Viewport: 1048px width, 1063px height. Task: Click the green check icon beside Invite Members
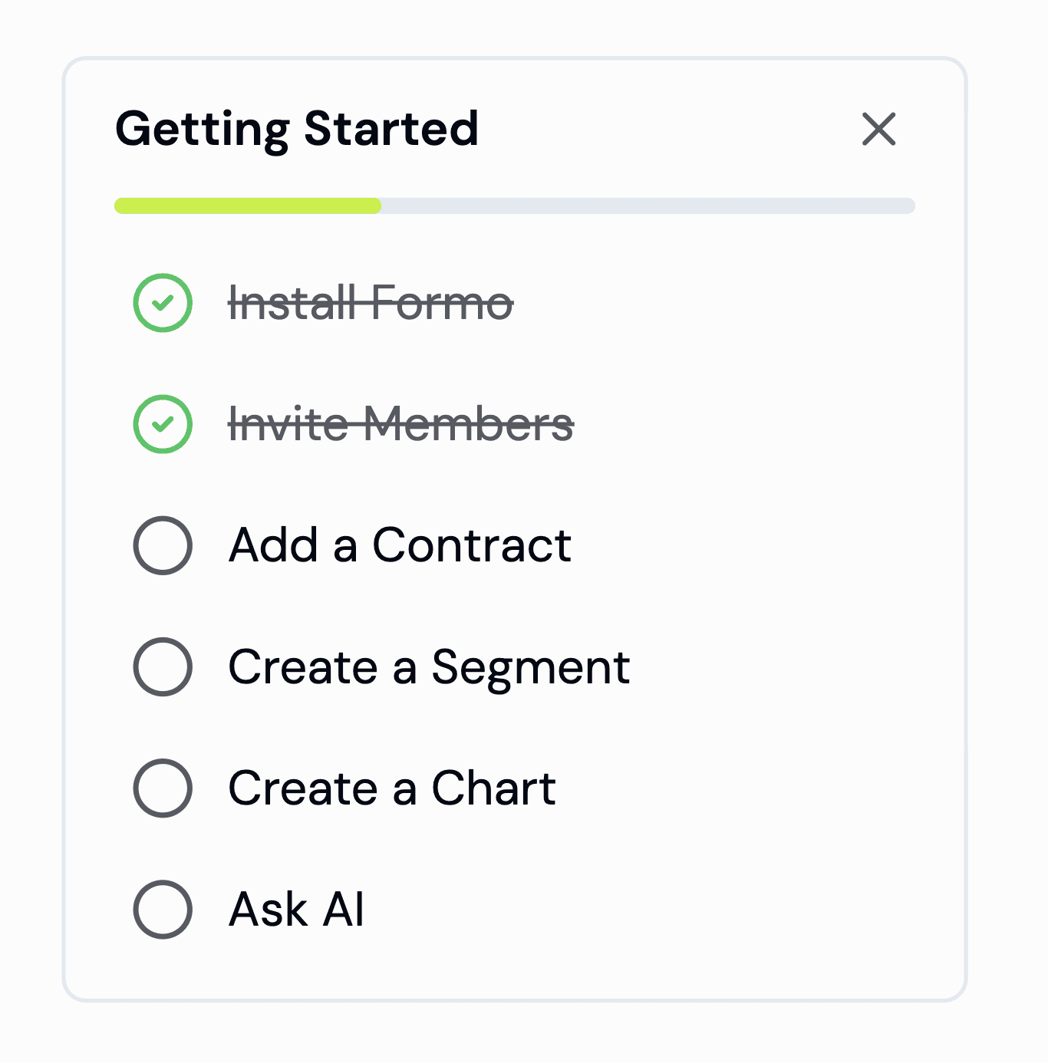tap(163, 424)
